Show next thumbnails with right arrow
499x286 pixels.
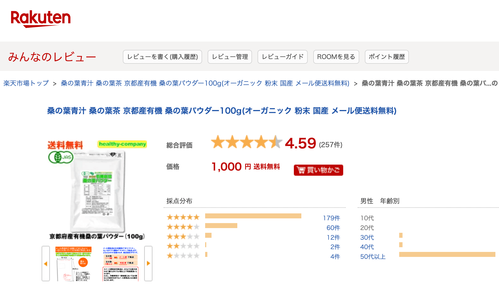coord(148,264)
